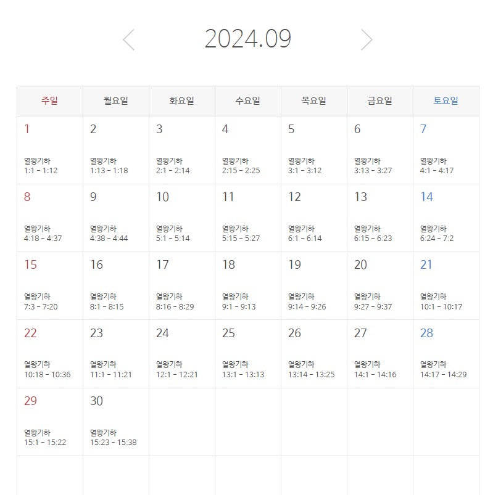Open the 열왕기하 15:23 - 15:38 reading
This screenshot has height=495, width=493.
[113, 438]
